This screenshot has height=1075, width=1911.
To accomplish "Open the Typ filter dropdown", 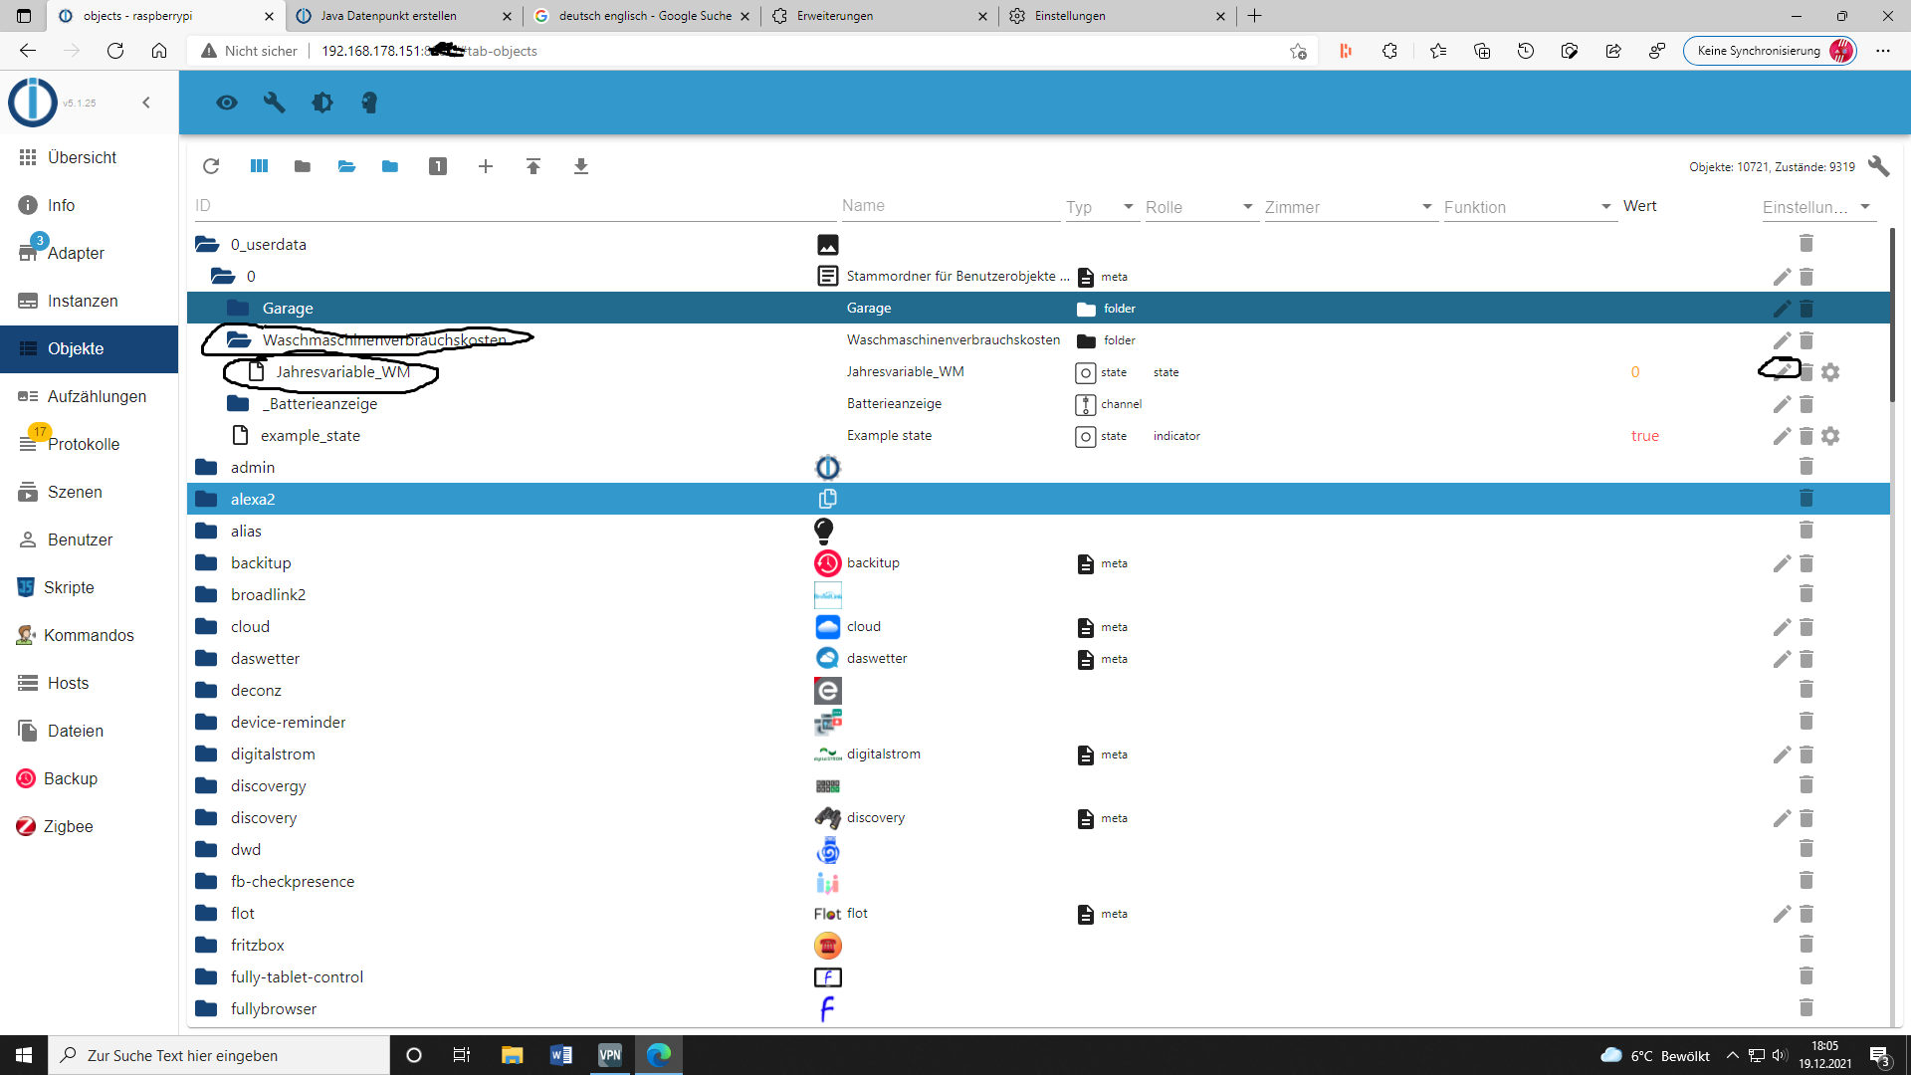I will (x=1101, y=207).
